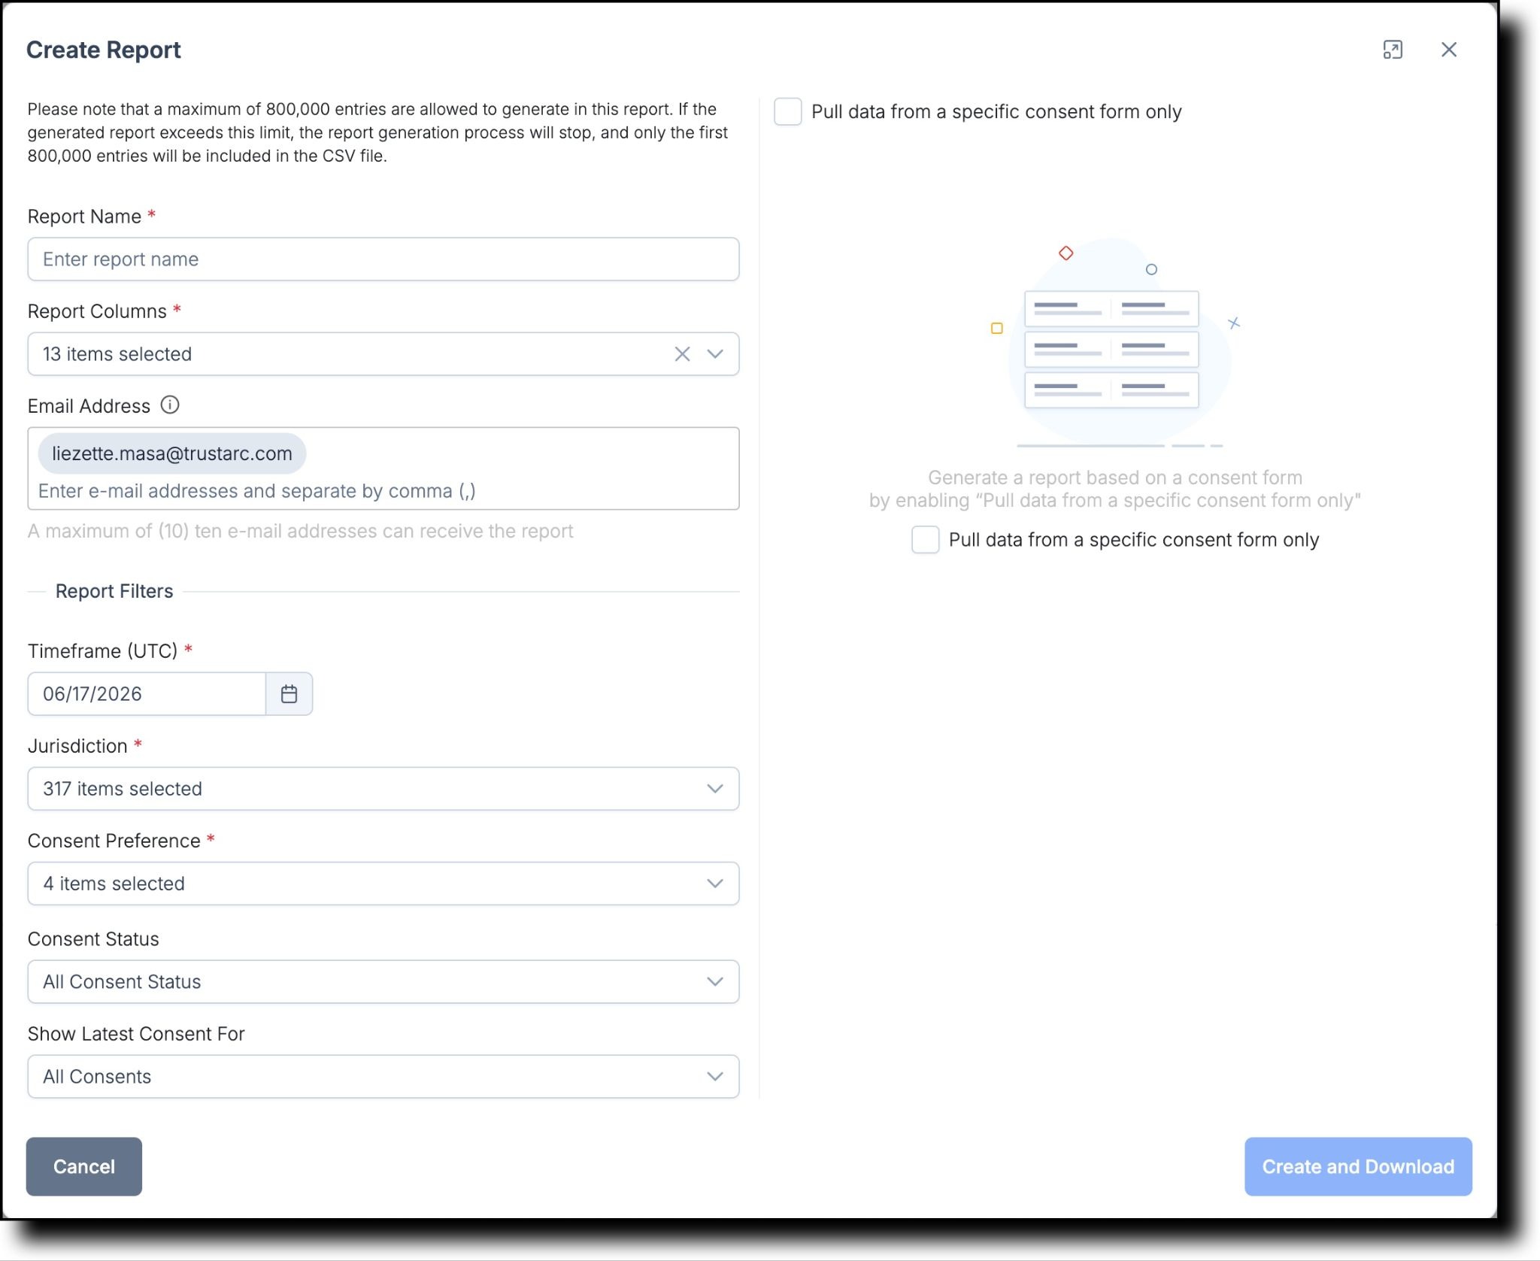
Task: Expand the Report Columns dropdown
Action: click(x=715, y=354)
